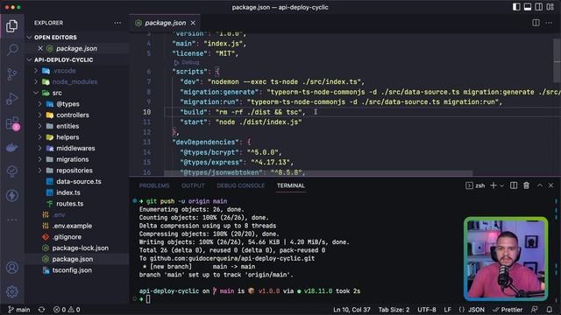Collapse the API-DEPLOY-CYCLIC folder section

(x=64, y=60)
